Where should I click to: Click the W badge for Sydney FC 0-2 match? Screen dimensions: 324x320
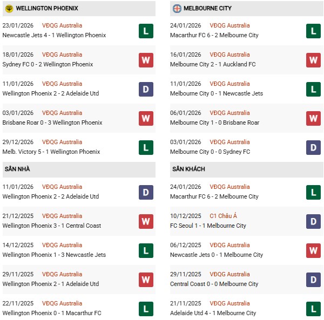146,60
